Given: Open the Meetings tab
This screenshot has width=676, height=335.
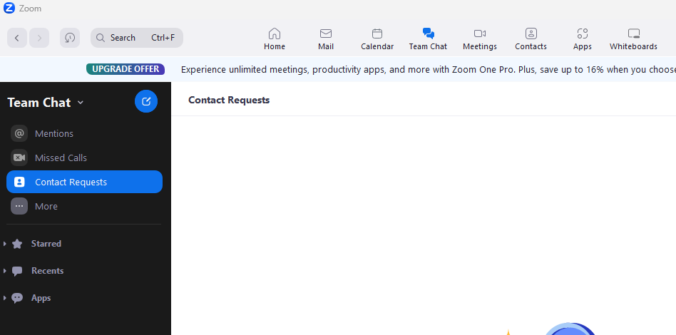Looking at the screenshot, I should point(480,39).
